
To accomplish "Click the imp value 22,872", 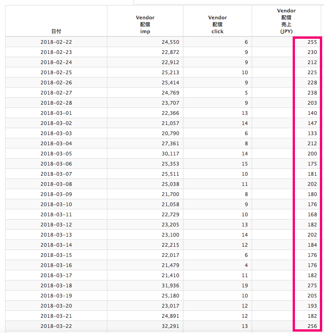I will [171, 52].
